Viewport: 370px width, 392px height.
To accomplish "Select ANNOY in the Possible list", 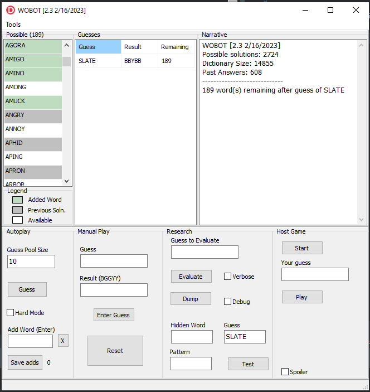I will (x=33, y=130).
